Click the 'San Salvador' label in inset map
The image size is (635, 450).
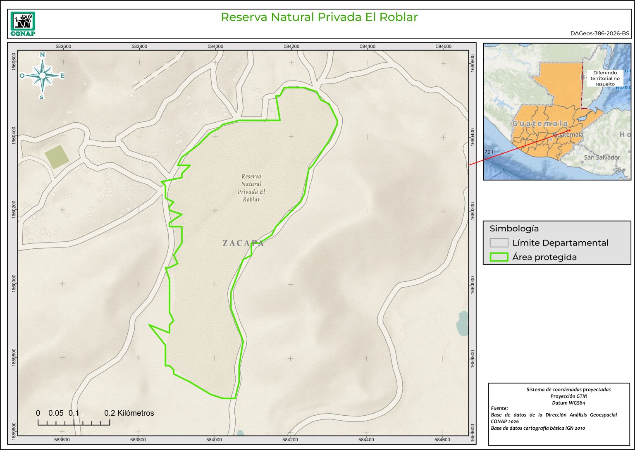point(602,157)
